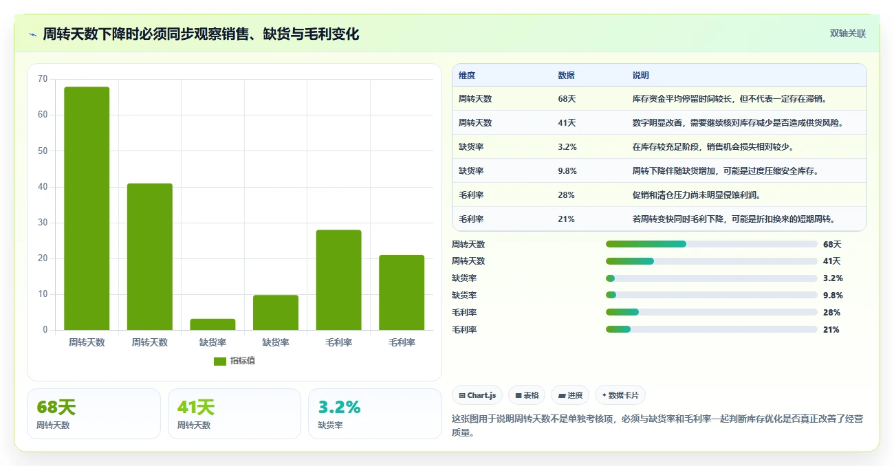Click the progress bar for 21%
The width and height of the screenshot is (894, 466).
click(712, 329)
